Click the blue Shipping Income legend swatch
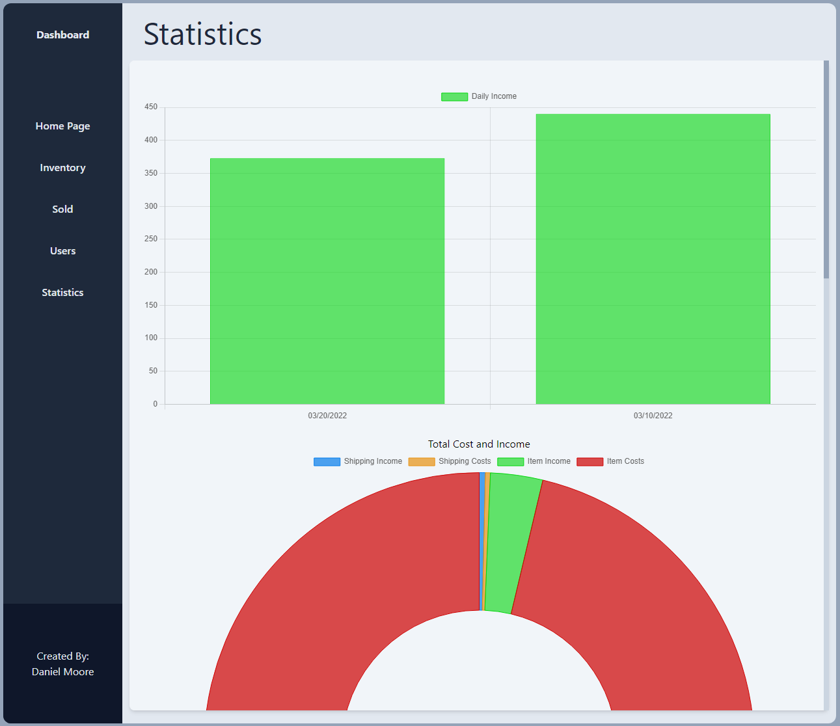Image resolution: width=840 pixels, height=726 pixels. coord(327,462)
